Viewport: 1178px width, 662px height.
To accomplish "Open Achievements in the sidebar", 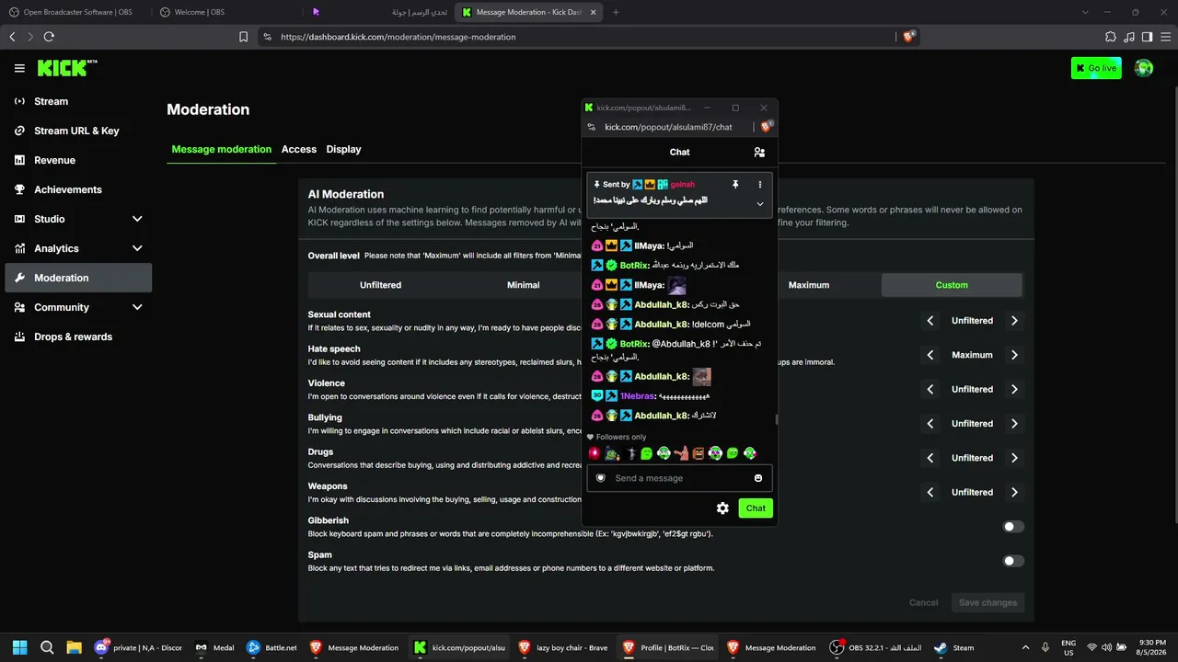I will (x=78, y=189).
